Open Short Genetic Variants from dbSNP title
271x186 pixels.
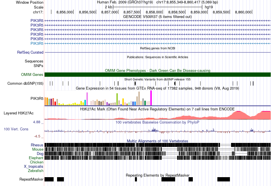(157, 79)
